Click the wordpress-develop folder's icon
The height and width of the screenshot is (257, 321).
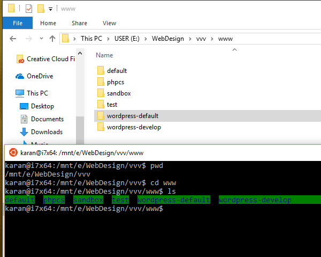[x=101, y=127]
